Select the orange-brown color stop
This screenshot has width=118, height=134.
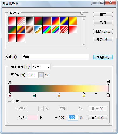click(59, 95)
